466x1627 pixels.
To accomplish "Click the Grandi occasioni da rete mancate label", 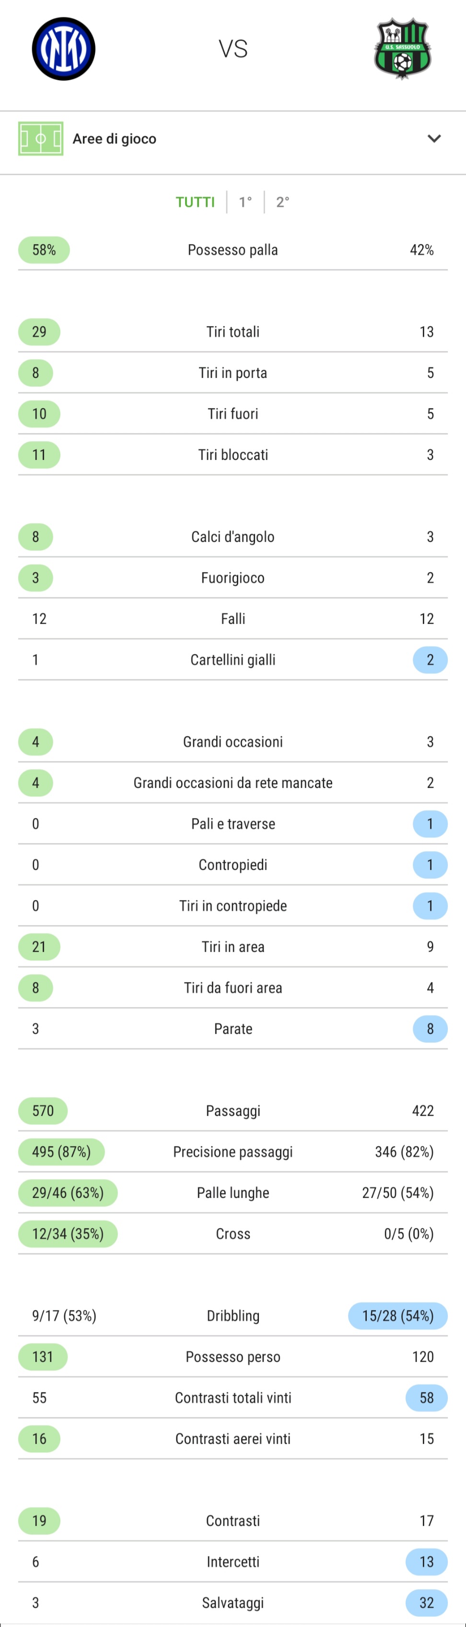I will coord(233,783).
